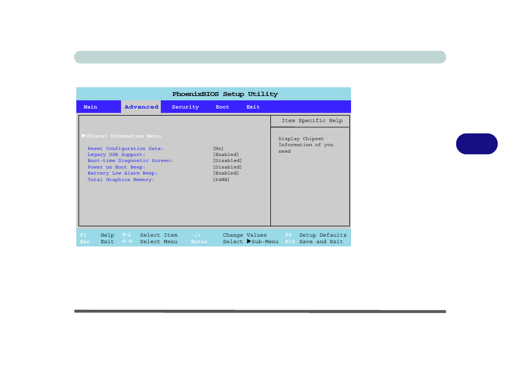Toggle Boot-time Diagnostic Screen [Disabled] value

[227, 161]
